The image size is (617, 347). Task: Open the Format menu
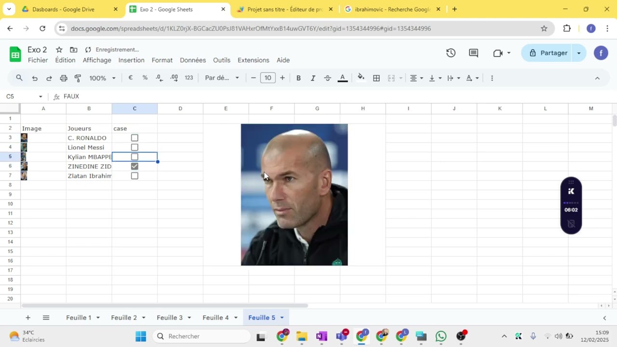(x=162, y=60)
